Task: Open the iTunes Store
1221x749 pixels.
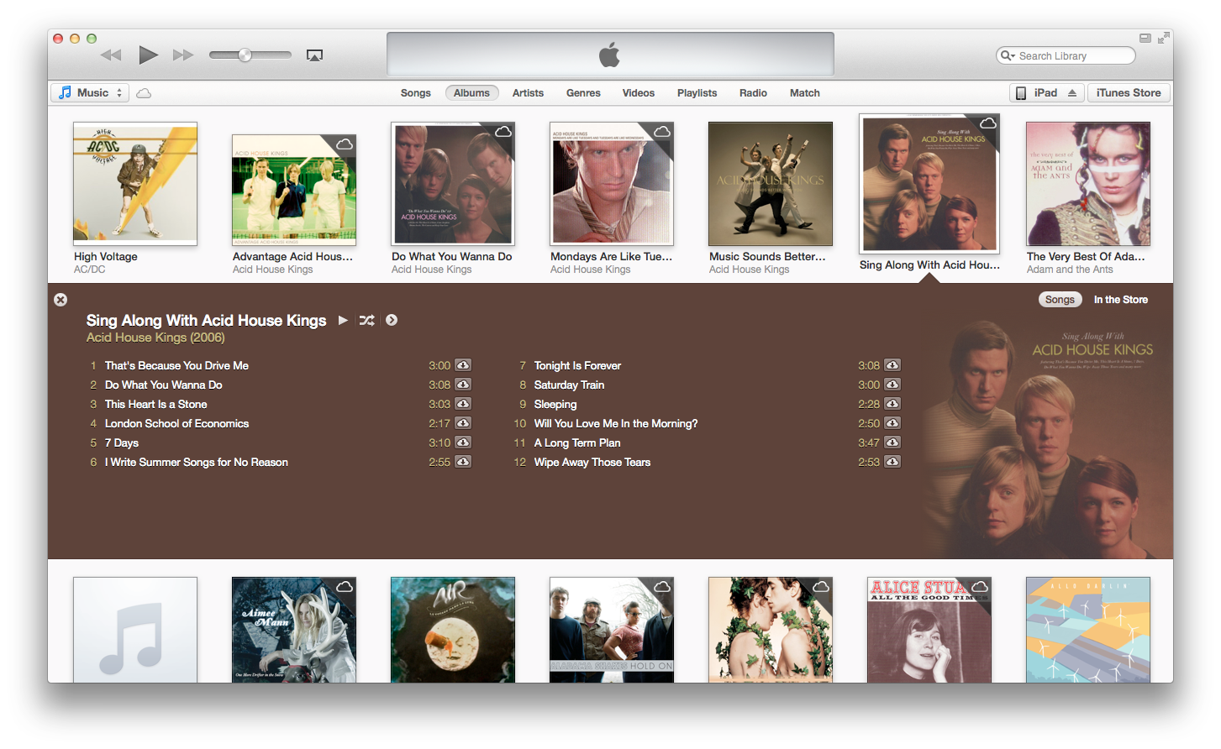Action: pos(1129,93)
